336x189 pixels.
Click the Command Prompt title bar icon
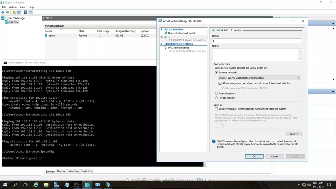(x=5, y=63)
